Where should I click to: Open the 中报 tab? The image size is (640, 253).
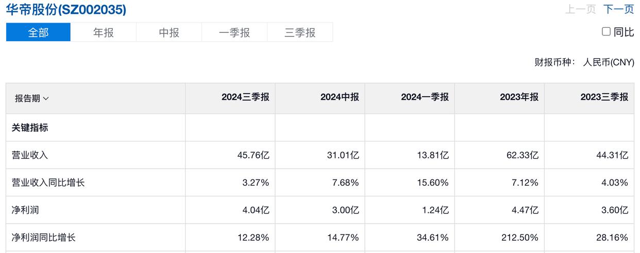coord(169,32)
